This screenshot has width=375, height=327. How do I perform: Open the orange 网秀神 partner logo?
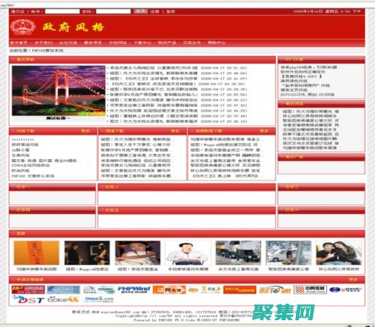point(169,290)
